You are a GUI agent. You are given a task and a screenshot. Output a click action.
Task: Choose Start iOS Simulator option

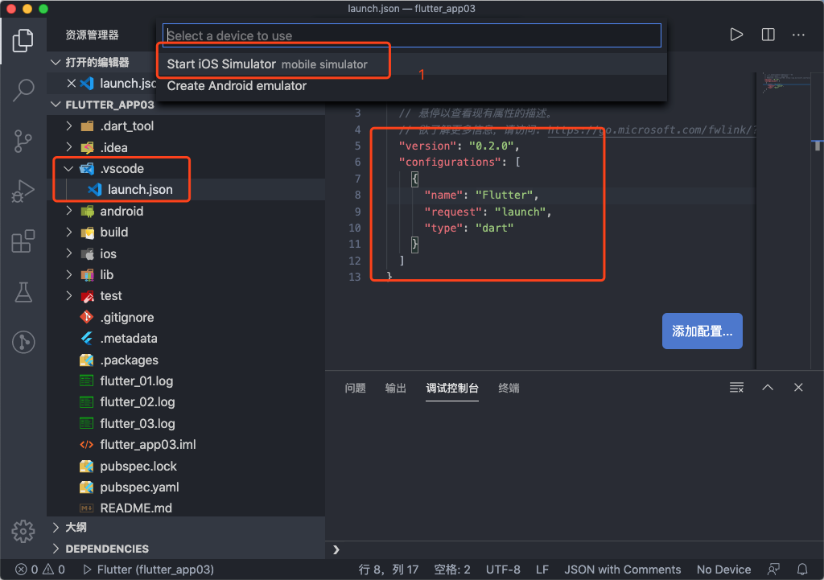[x=411, y=64]
